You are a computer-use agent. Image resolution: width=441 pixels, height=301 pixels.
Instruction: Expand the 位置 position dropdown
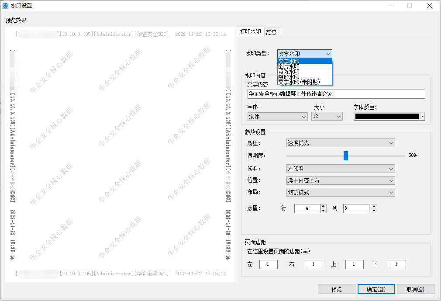pyautogui.click(x=391, y=180)
